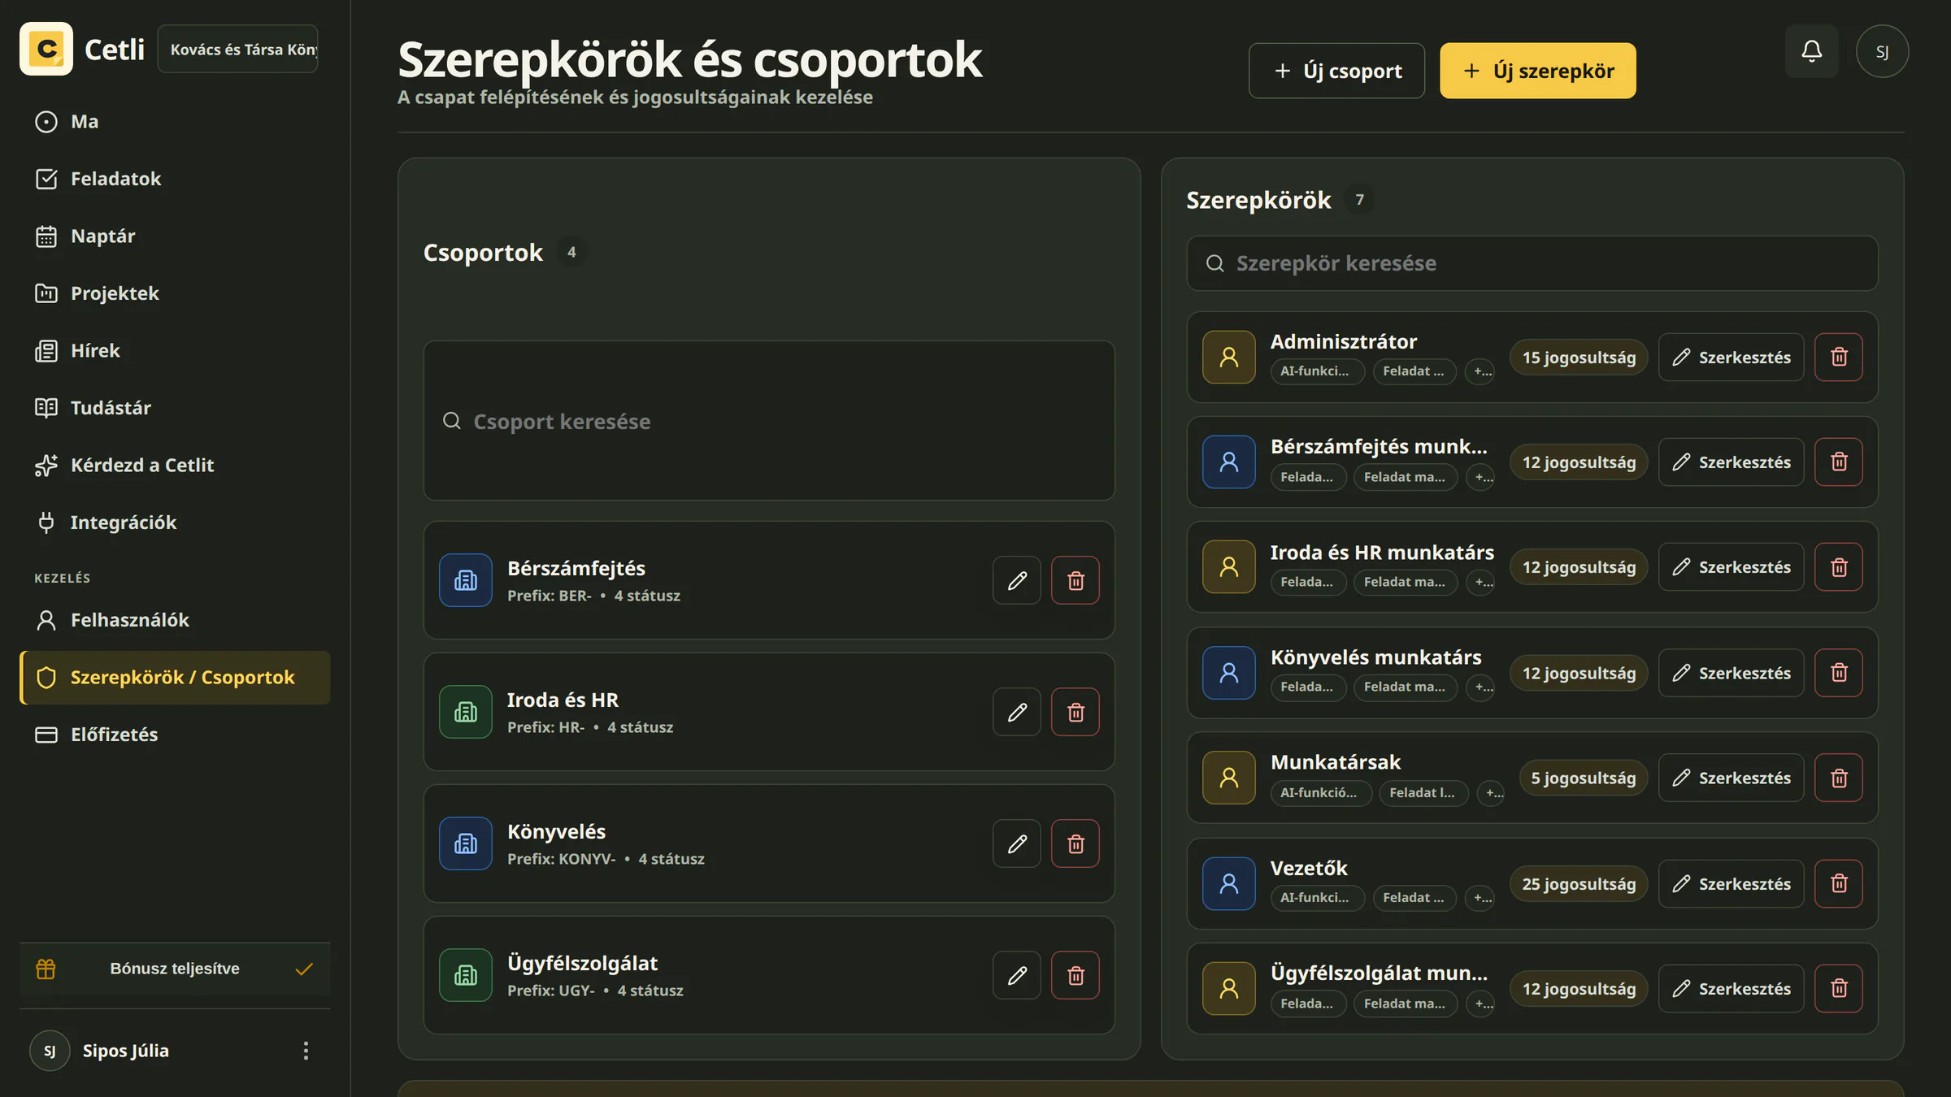Focus the Szerepkör keresése search field
The height and width of the screenshot is (1097, 1951).
(1532, 263)
